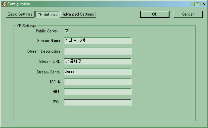Click Cancel to discard changes
The image size is (208, 128).
[x=188, y=14]
